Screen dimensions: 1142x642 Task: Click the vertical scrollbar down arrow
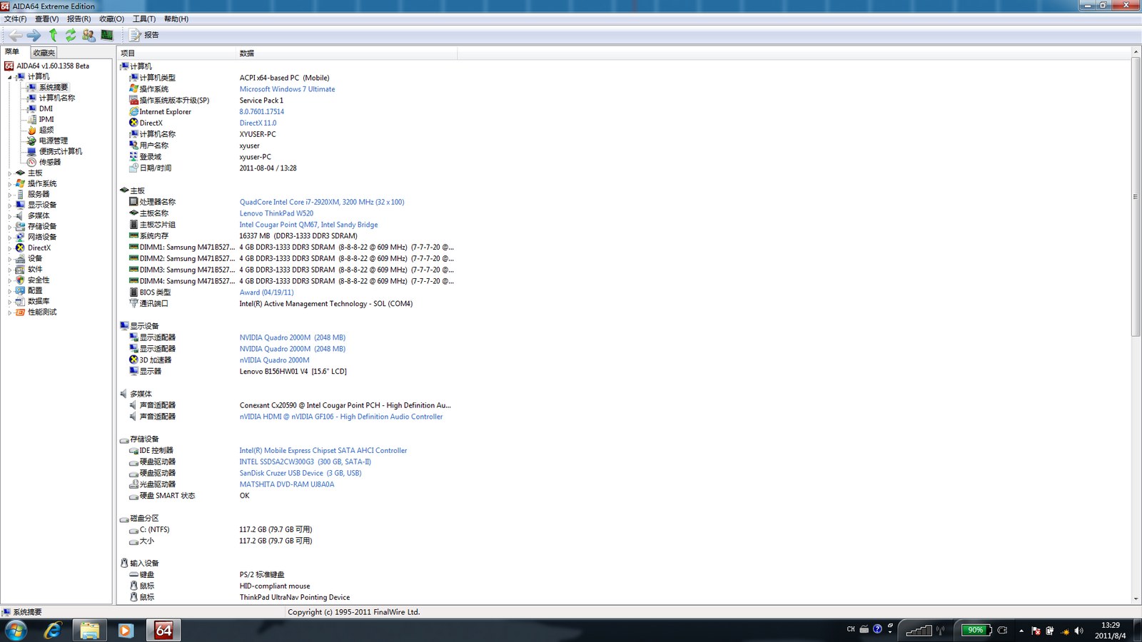[1136, 599]
